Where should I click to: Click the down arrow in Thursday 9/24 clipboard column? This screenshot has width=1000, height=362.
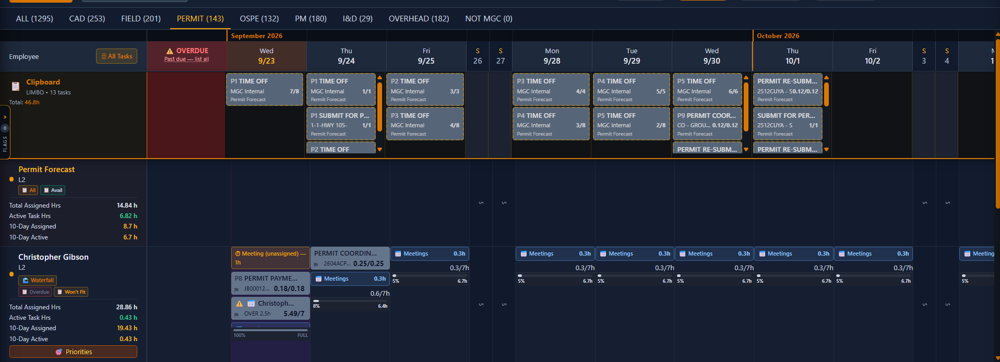[x=380, y=150]
